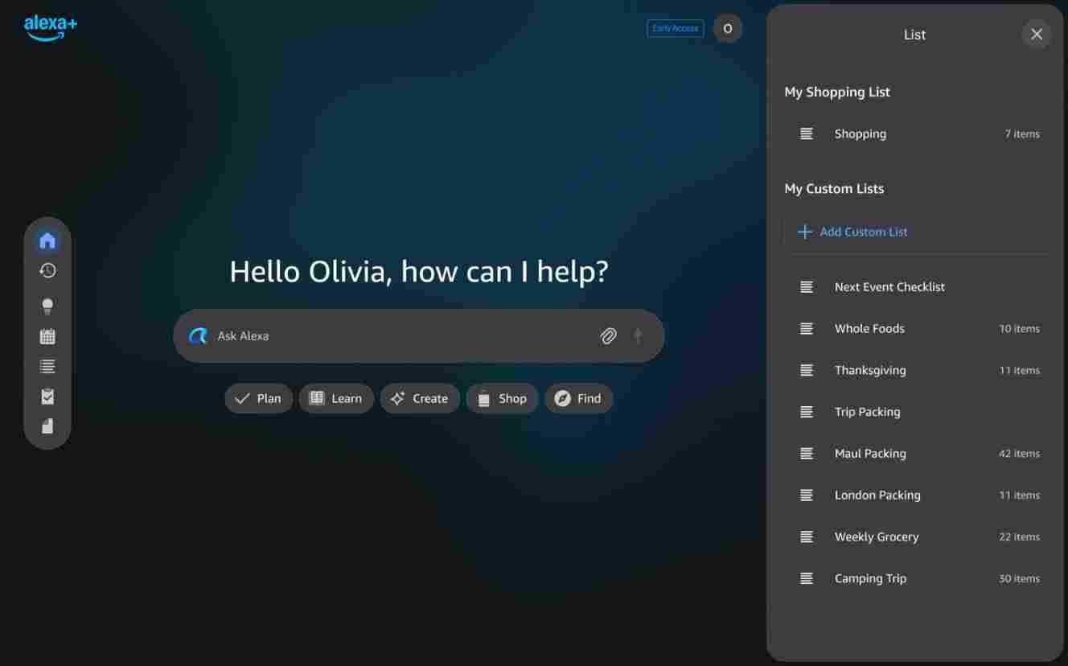
Task: Choose the Learn suggestion chip
Action: [x=336, y=399]
